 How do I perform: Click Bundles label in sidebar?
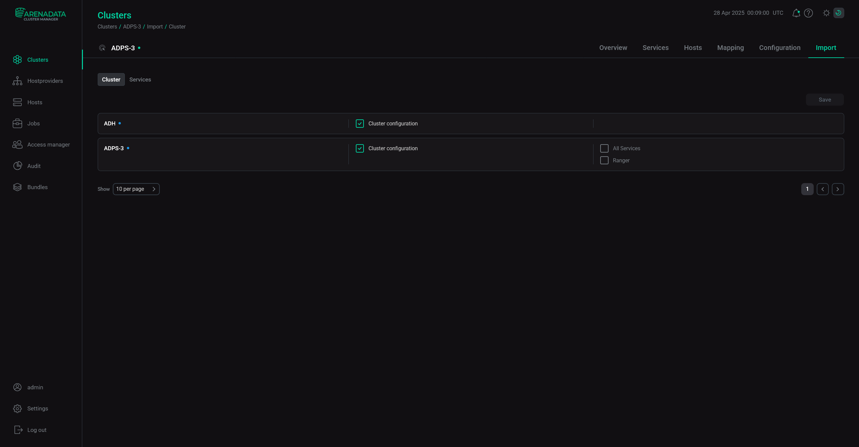[x=38, y=187]
